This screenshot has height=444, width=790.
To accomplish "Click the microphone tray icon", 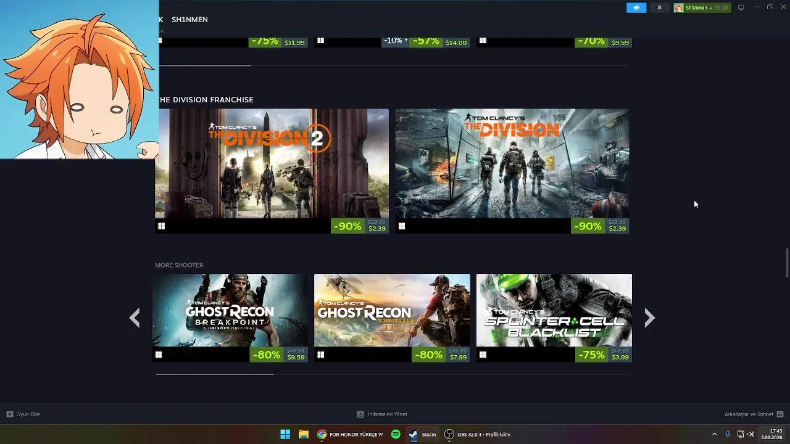I will [728, 434].
